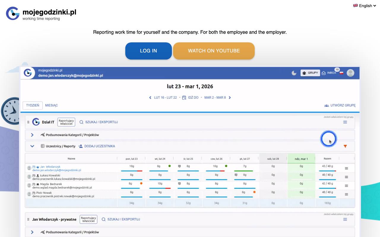Click the Razem column header
Screen dimensions: 380x237
[x=327, y=158]
